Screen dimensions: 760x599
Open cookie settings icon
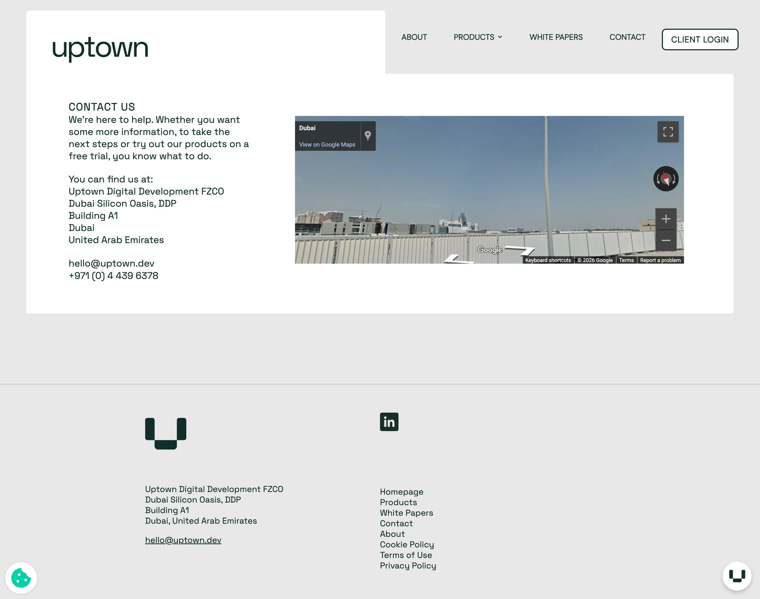(21, 578)
